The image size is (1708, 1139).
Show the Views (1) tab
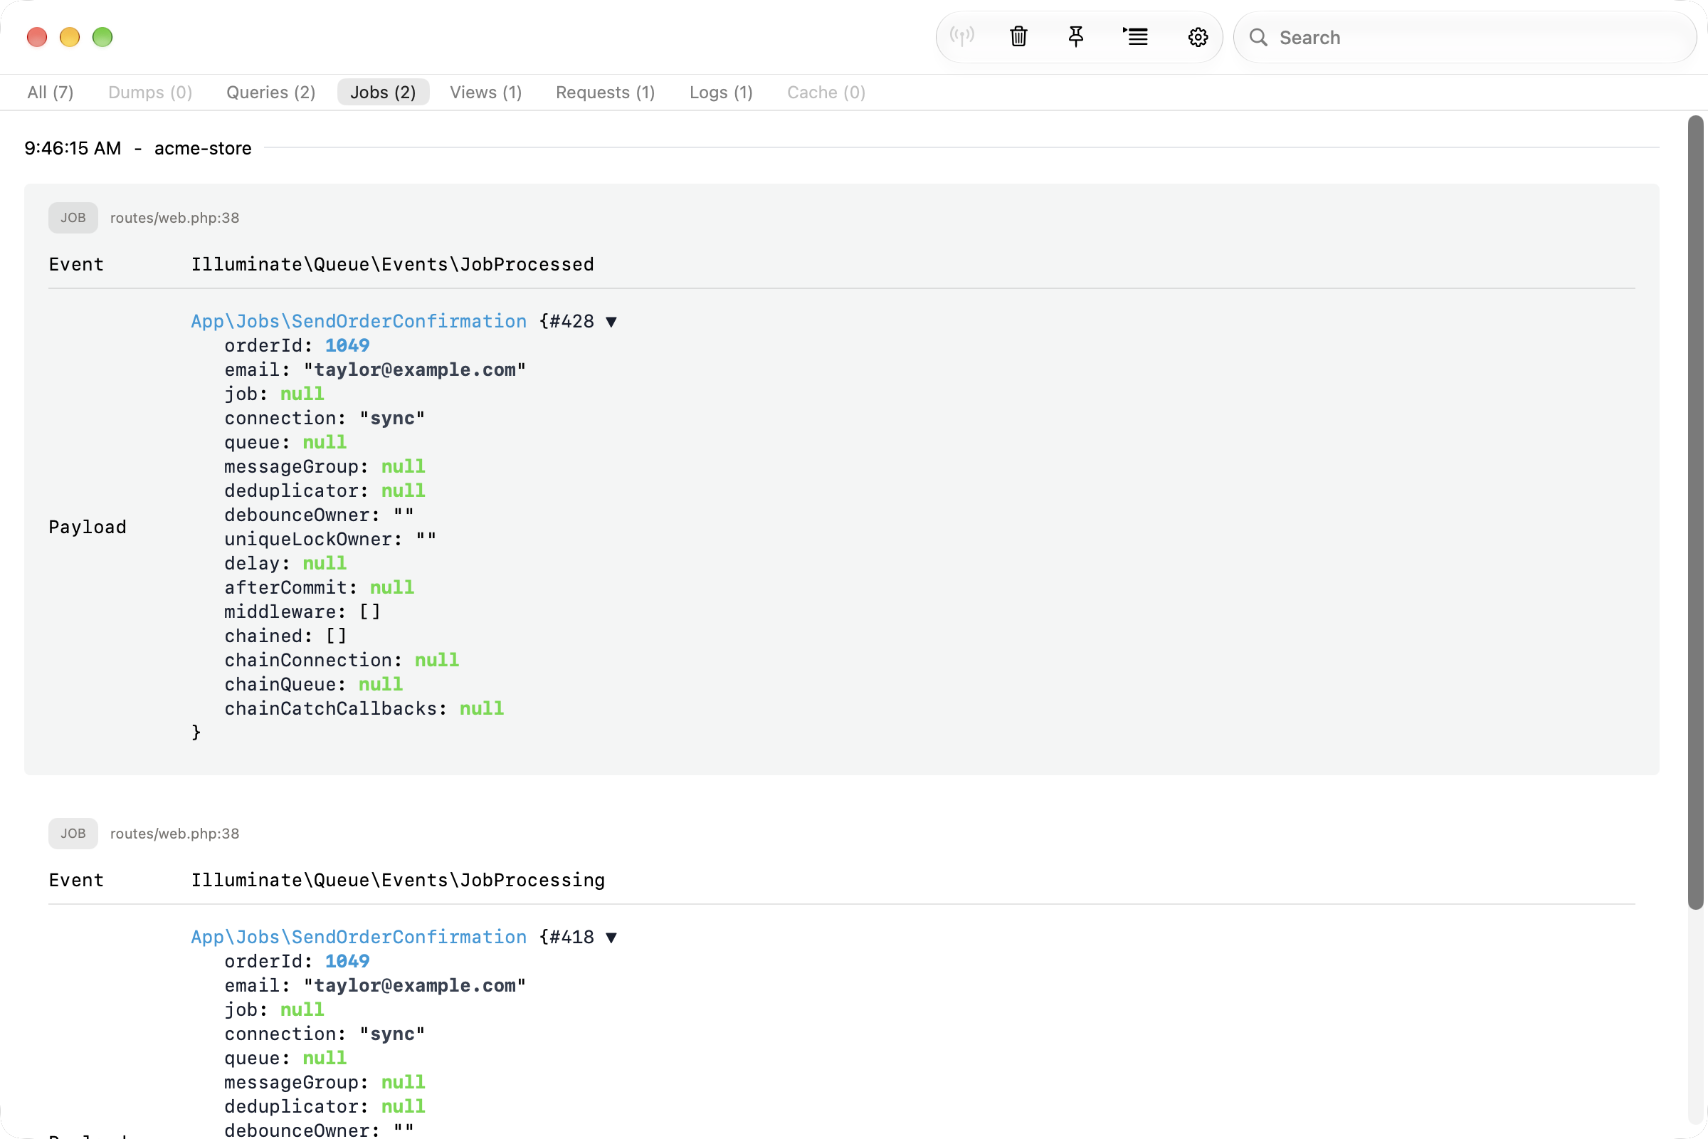point(486,93)
